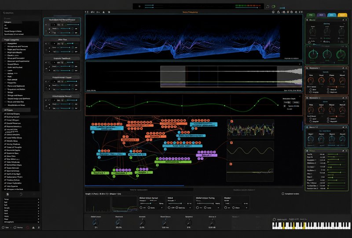
Task: Click the circular icon left of the piano keyboard label
Action: click(x=274, y=220)
